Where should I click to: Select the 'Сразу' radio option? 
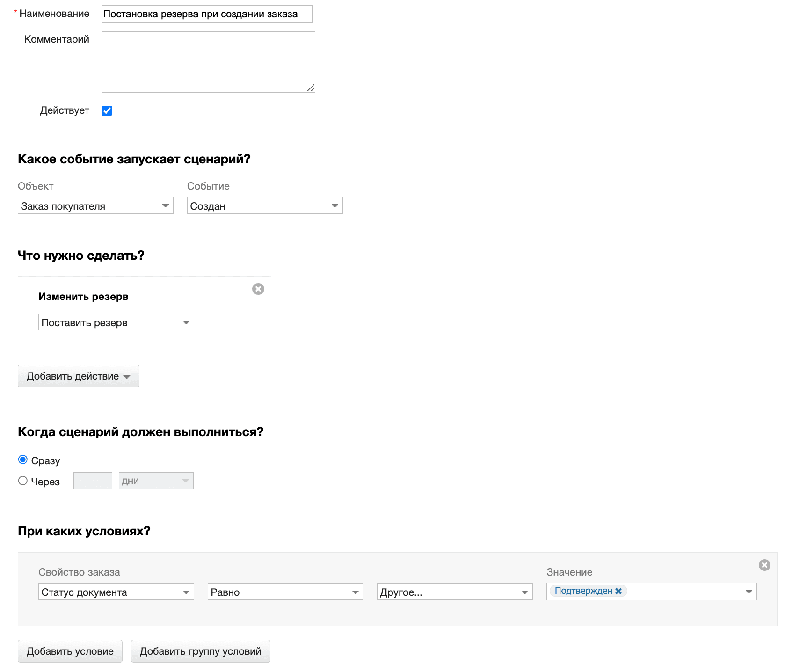[x=23, y=460]
